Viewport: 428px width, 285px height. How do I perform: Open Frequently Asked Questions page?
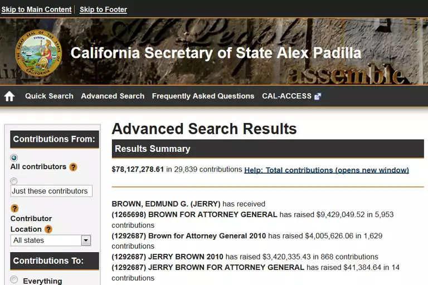pyautogui.click(x=203, y=96)
